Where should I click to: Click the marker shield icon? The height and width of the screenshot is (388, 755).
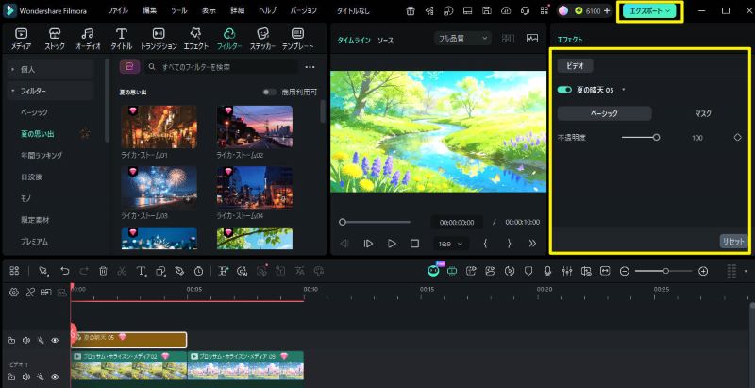(528, 271)
